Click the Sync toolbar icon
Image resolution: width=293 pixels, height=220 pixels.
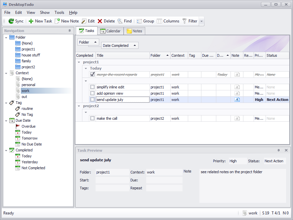[11, 21]
